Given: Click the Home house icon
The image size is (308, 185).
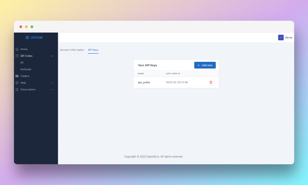Looking at the screenshot, I should (x=17, y=49).
